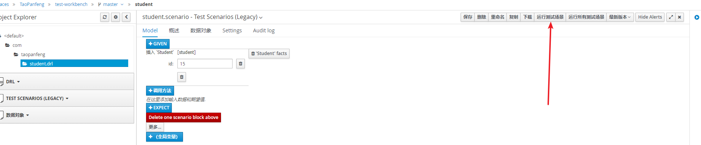This screenshot has width=701, height=145.
Task: Open Project Explorer settings gear
Action: 116,17
